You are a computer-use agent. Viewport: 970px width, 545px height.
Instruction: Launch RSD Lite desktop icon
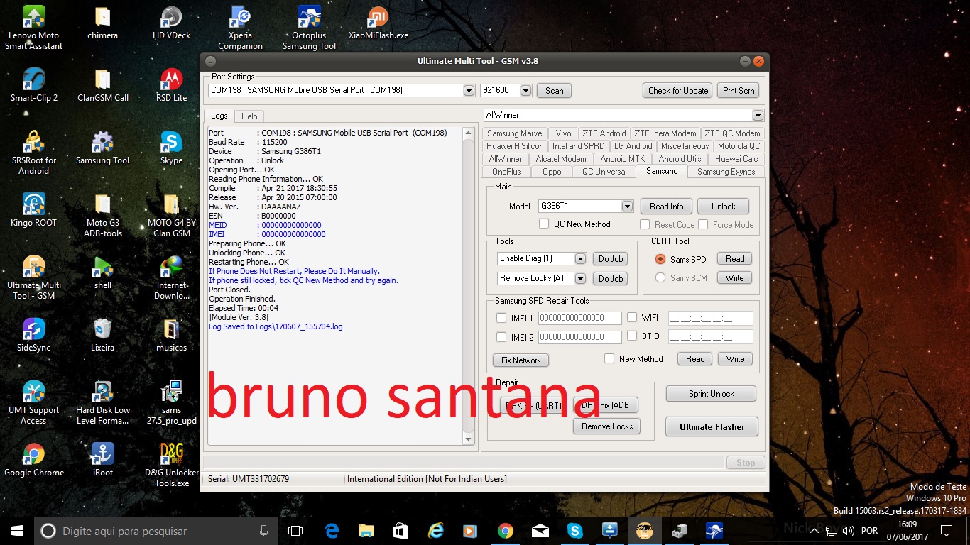[x=171, y=85]
